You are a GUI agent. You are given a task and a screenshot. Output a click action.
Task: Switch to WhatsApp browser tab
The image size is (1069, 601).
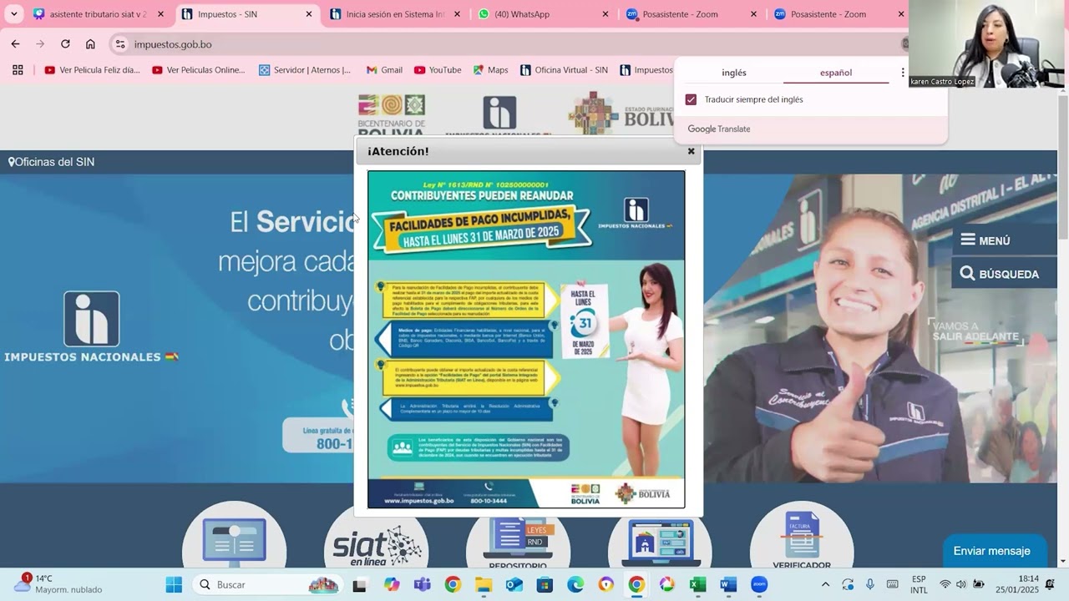[x=541, y=14]
